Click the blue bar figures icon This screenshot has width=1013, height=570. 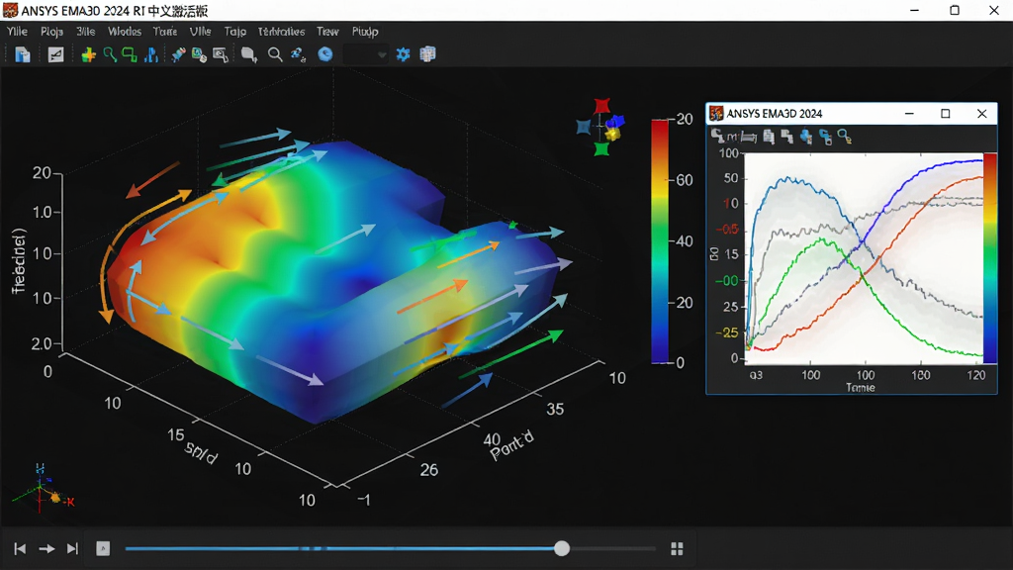151,55
